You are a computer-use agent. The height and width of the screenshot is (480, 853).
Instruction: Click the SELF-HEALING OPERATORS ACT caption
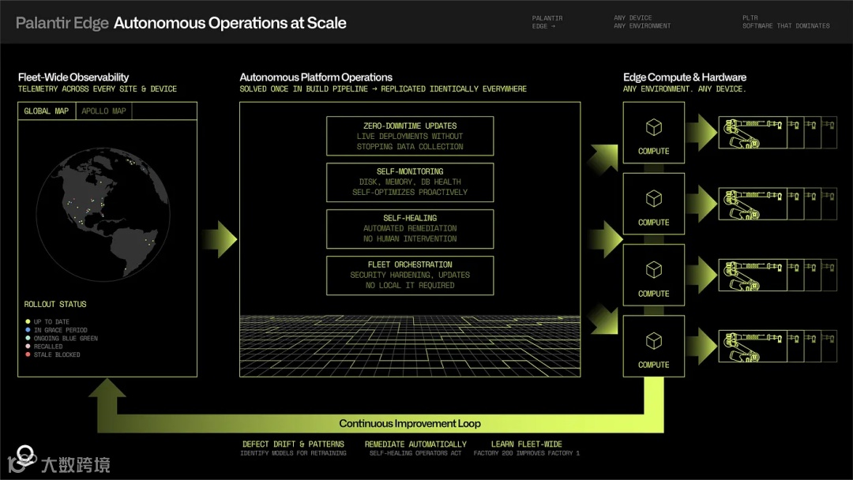point(415,453)
